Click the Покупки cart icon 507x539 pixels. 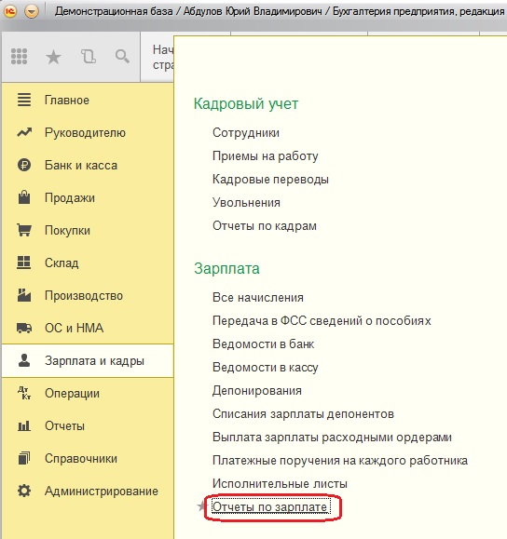[x=24, y=230]
